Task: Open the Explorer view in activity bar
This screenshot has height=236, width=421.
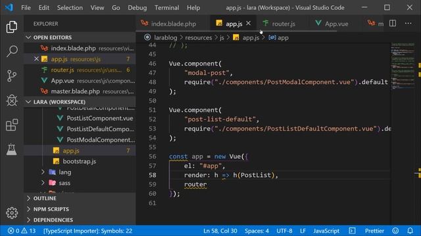Action: click(x=12, y=27)
